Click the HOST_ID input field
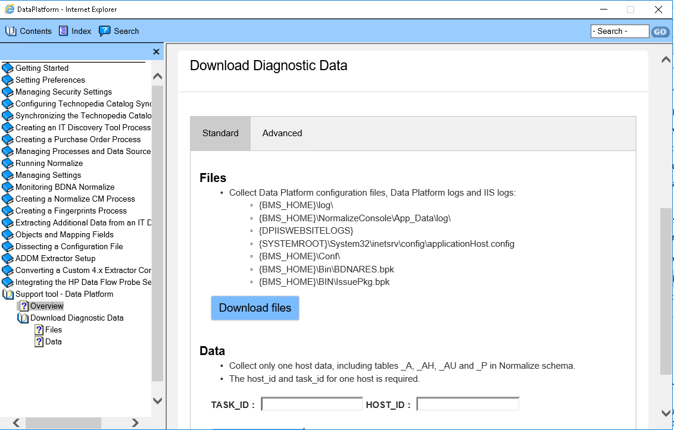The height and width of the screenshot is (430, 674). coord(467,404)
